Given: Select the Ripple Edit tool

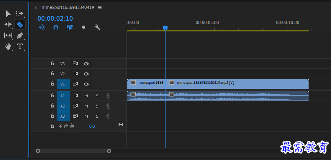Looking at the screenshot, I should tap(8, 24).
